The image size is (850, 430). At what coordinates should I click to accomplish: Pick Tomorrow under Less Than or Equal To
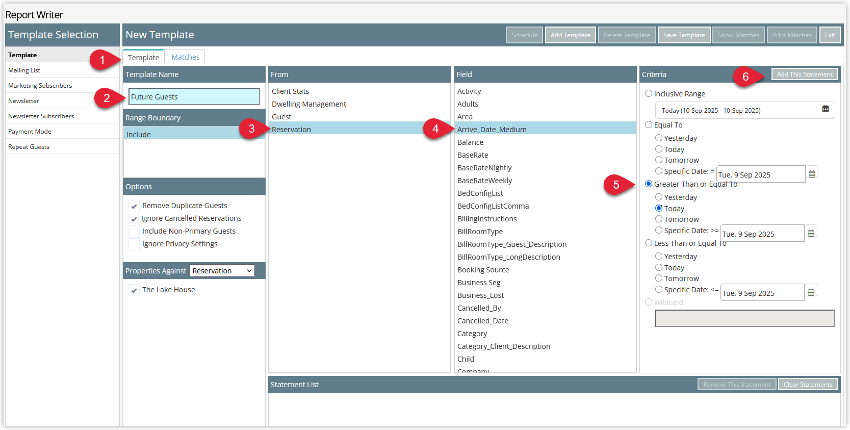pyautogui.click(x=659, y=278)
